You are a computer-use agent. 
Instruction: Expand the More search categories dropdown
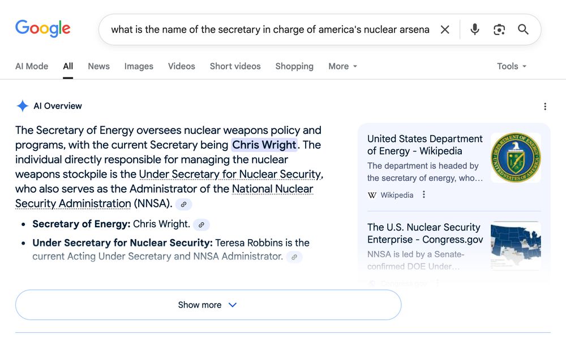[x=342, y=66]
